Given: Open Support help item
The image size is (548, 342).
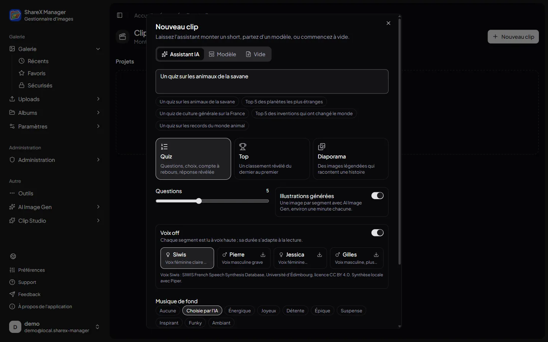Looking at the screenshot, I should [x=27, y=282].
